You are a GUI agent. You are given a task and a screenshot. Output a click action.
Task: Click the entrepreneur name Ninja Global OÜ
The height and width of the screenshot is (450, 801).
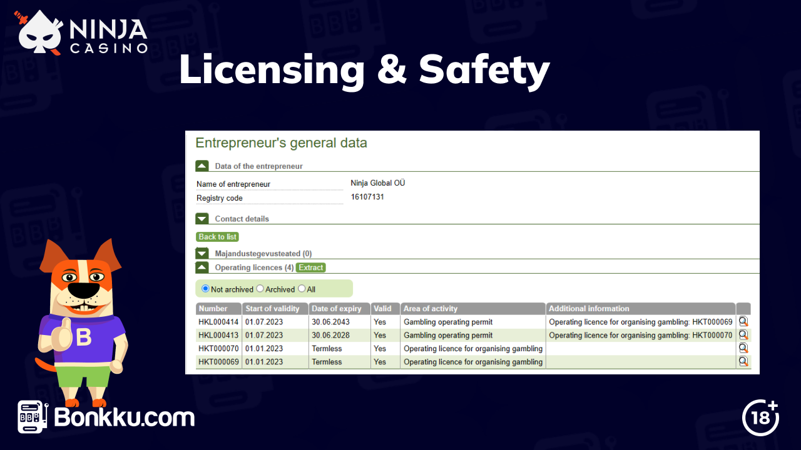(378, 183)
